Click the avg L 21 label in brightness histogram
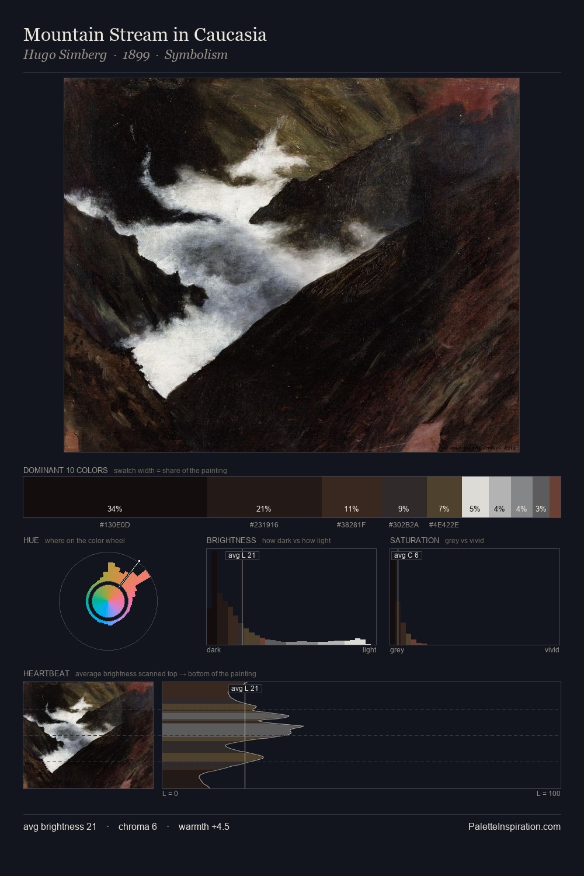 [242, 555]
